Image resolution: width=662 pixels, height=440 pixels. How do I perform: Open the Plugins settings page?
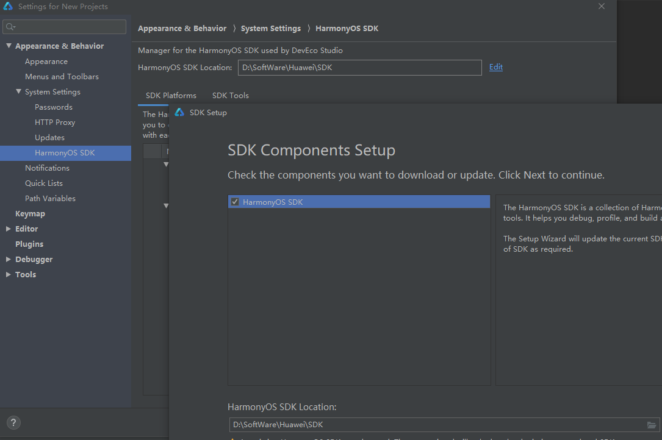pos(29,244)
